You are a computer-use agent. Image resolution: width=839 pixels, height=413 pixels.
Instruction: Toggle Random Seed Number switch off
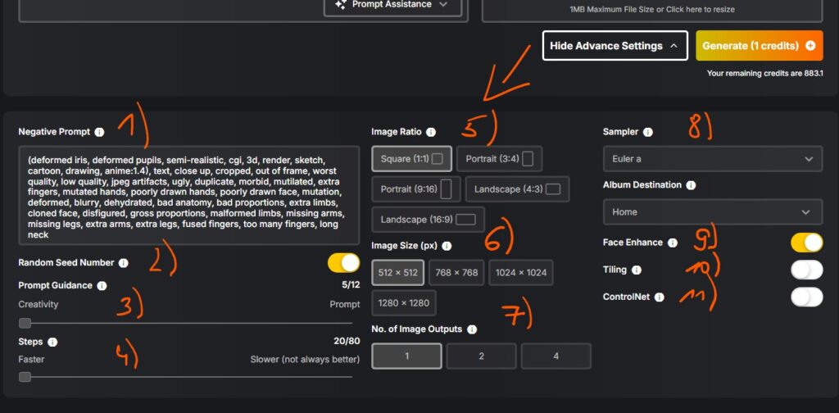343,263
